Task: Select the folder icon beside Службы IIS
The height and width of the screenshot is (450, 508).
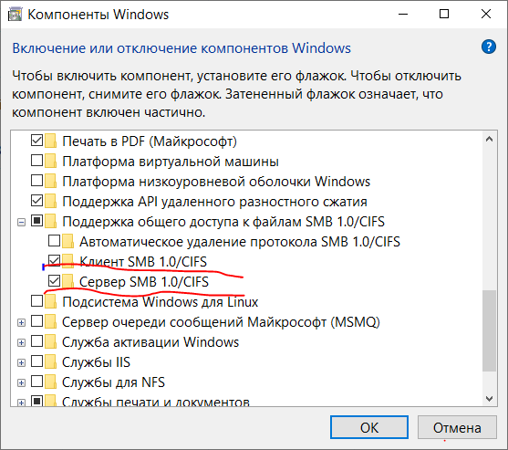Action: (50, 361)
